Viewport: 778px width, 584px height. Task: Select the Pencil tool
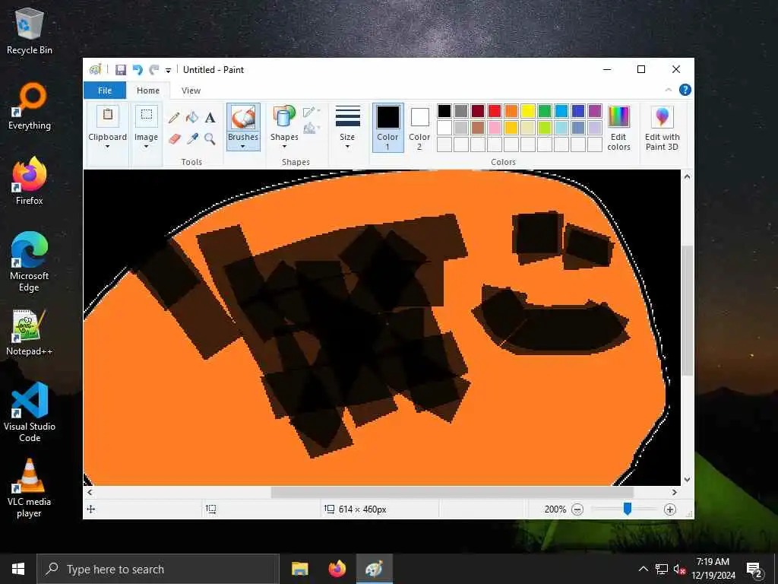point(174,118)
